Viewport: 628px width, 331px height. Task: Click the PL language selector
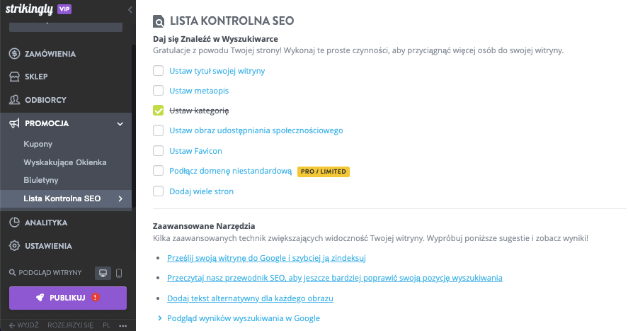106,326
